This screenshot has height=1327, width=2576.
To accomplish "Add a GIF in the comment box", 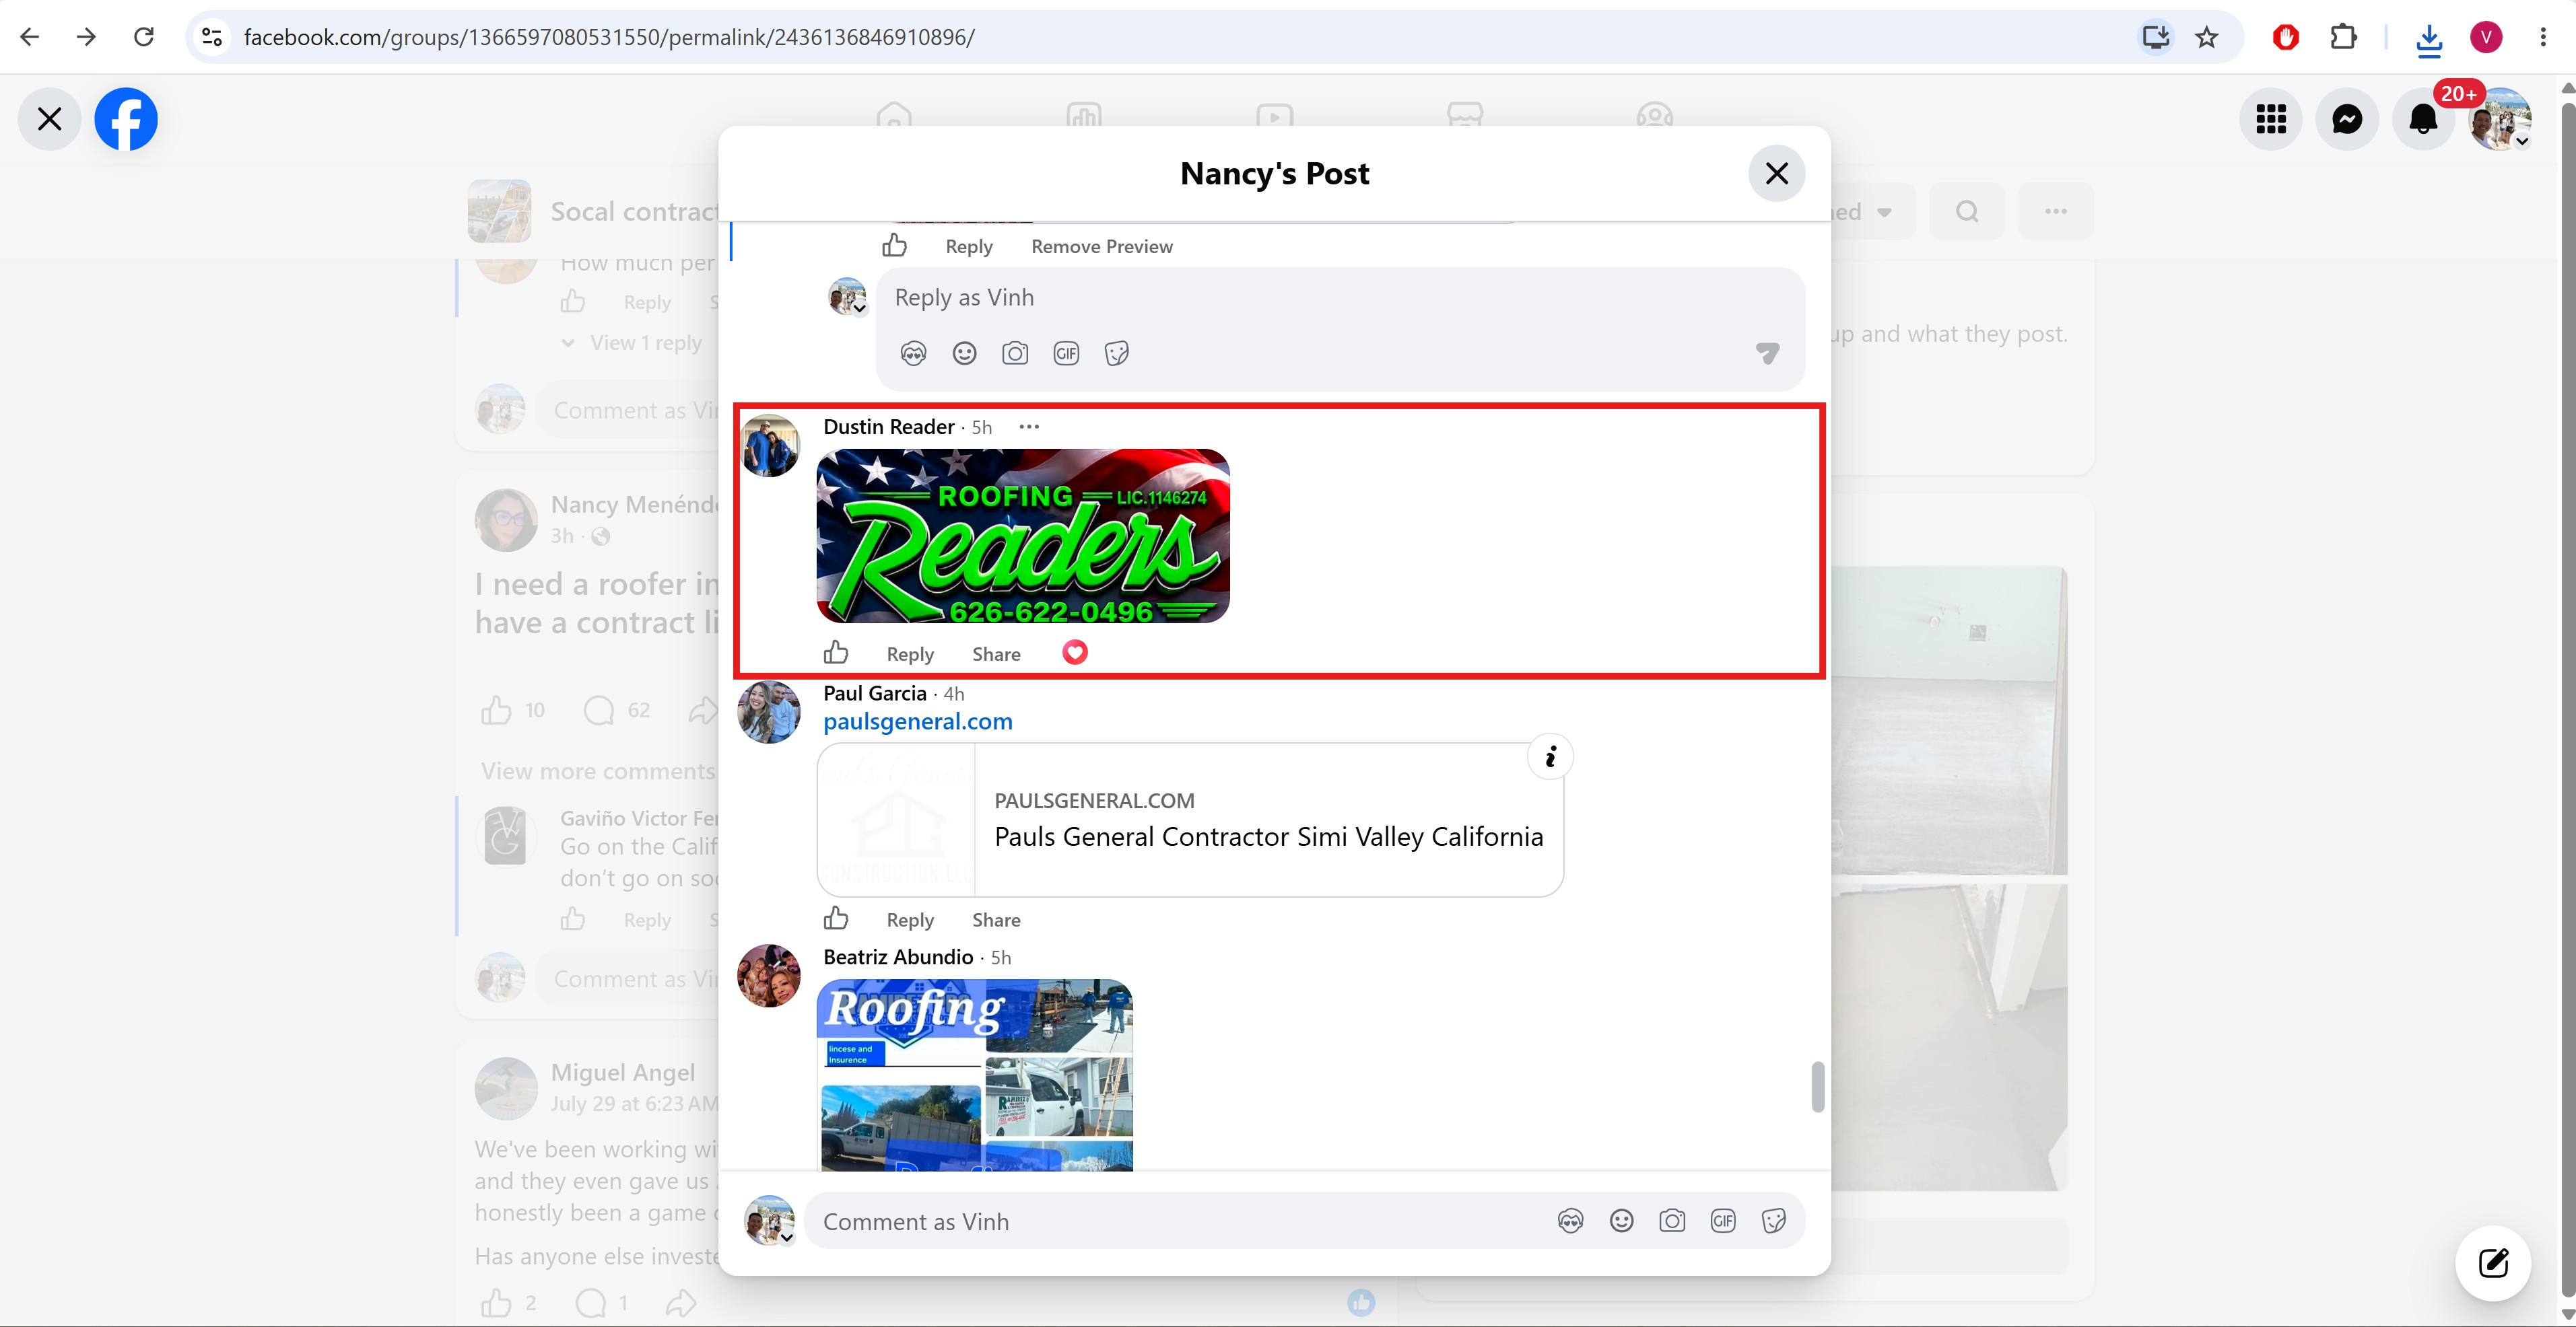I will click(1723, 1221).
